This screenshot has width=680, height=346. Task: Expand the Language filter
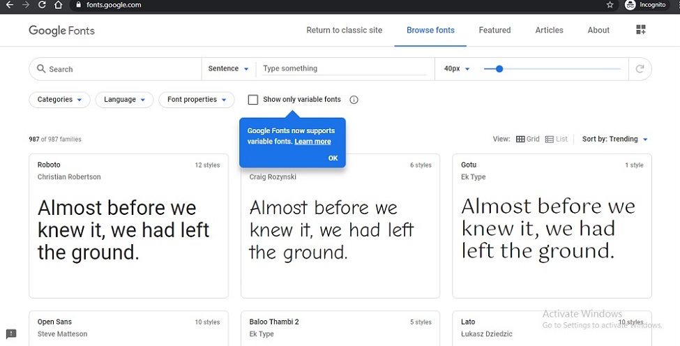[x=124, y=100]
